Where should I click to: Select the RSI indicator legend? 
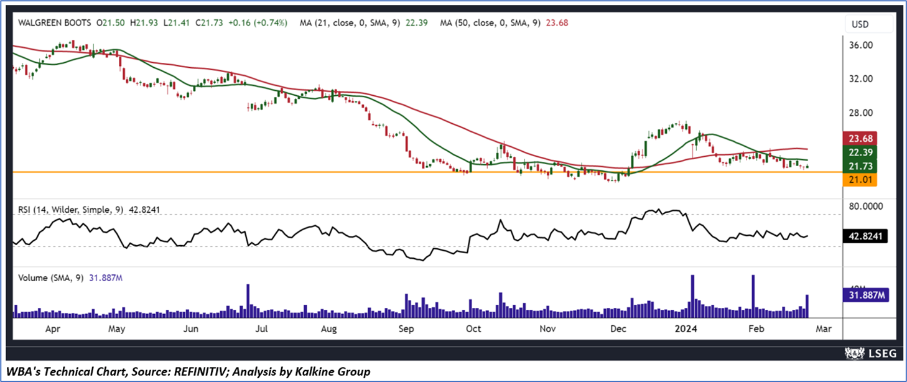[88, 210]
